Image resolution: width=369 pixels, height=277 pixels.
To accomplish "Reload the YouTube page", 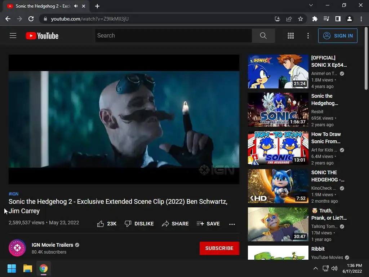I will pos(31,19).
